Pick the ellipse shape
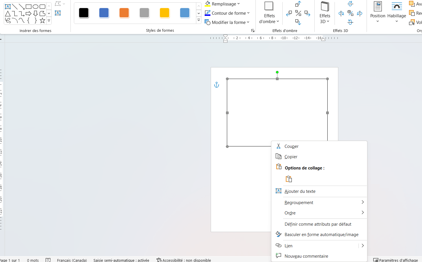Viewport: 422px width, 262px height. tap(36, 6)
